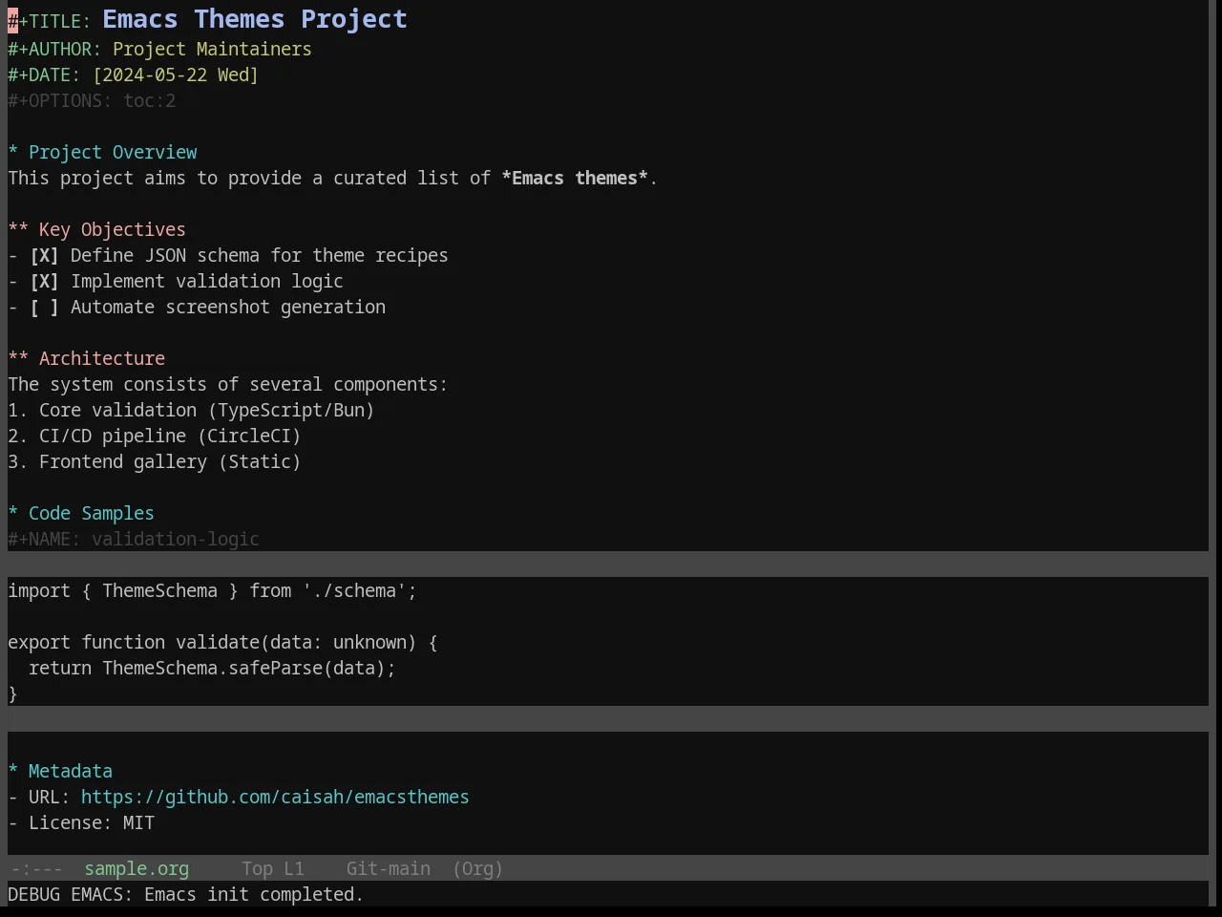Open the github.com/caisah/emacsthemes link
This screenshot has height=917, width=1222.
pyautogui.click(x=275, y=797)
